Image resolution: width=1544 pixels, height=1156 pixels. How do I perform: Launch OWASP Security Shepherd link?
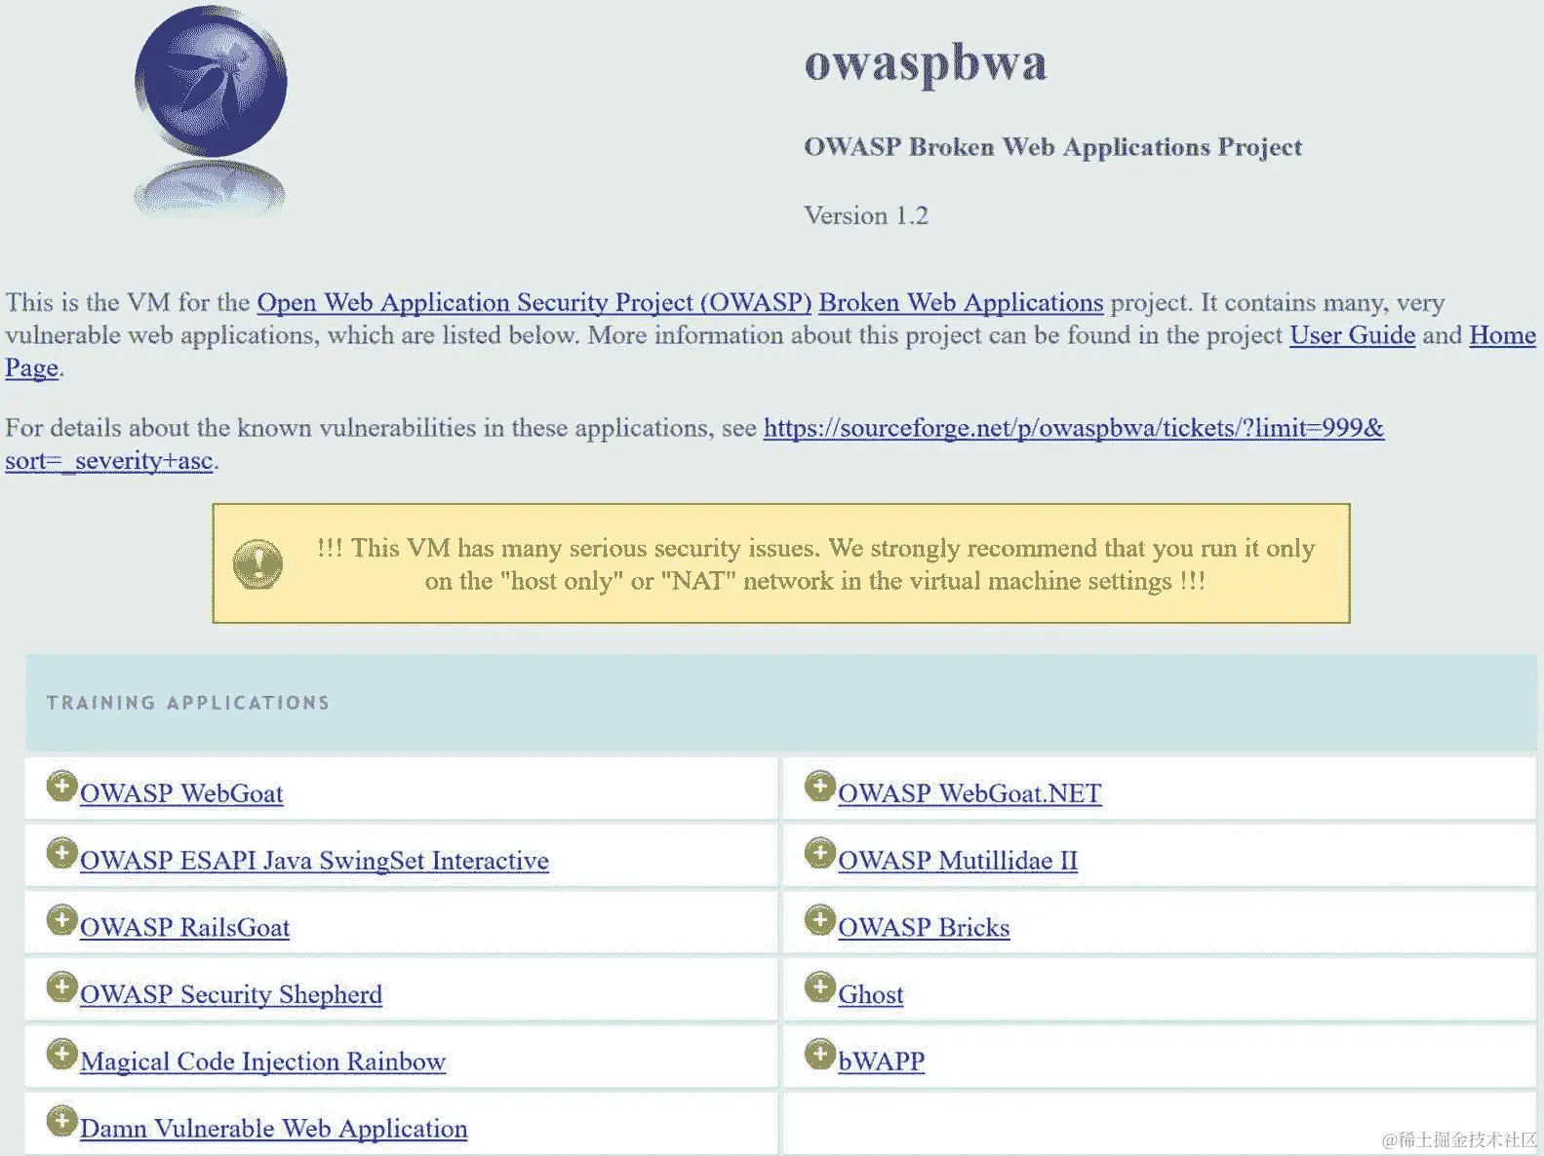click(x=231, y=994)
